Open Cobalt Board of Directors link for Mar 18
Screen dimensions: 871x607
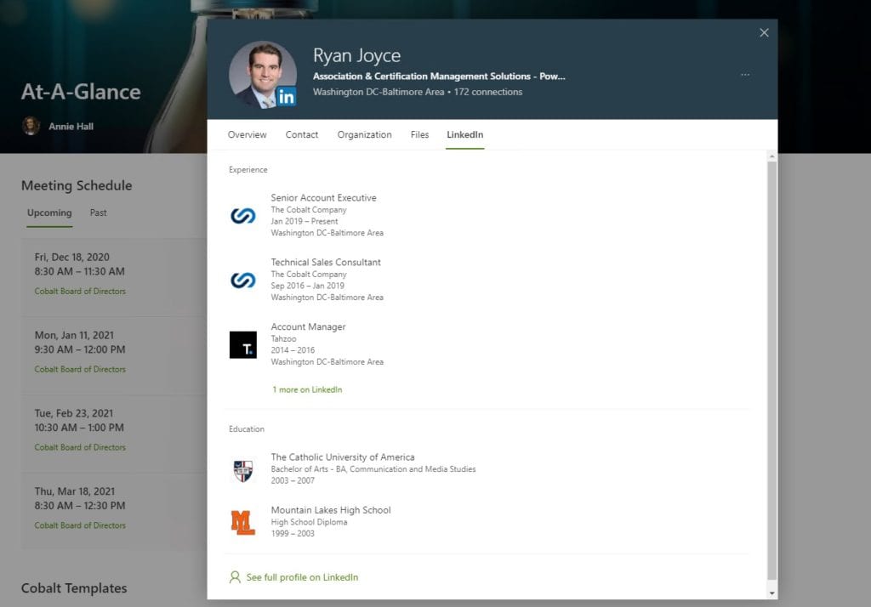(x=80, y=525)
